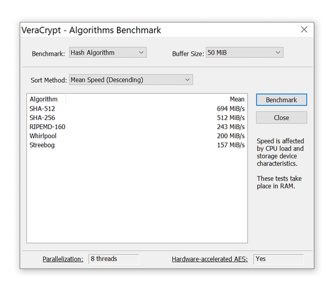This screenshot has height=289, width=336.
Task: Select the Whirlpool row
Action: [137, 136]
